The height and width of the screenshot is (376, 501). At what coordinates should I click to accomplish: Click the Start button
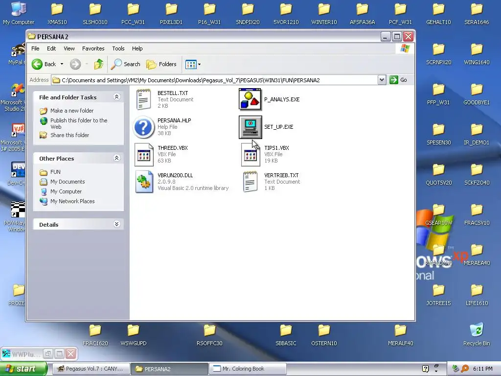pos(23,369)
